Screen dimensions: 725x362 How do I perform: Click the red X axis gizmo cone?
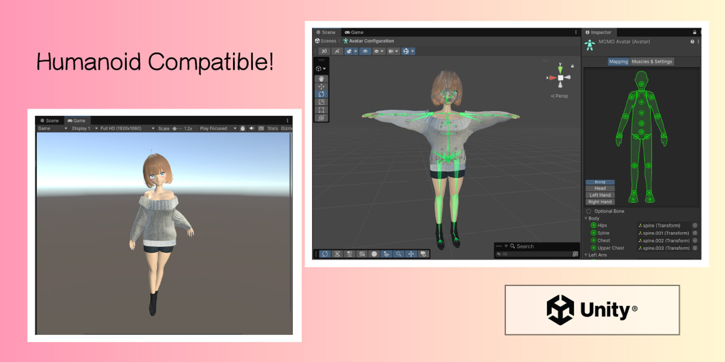(x=552, y=77)
